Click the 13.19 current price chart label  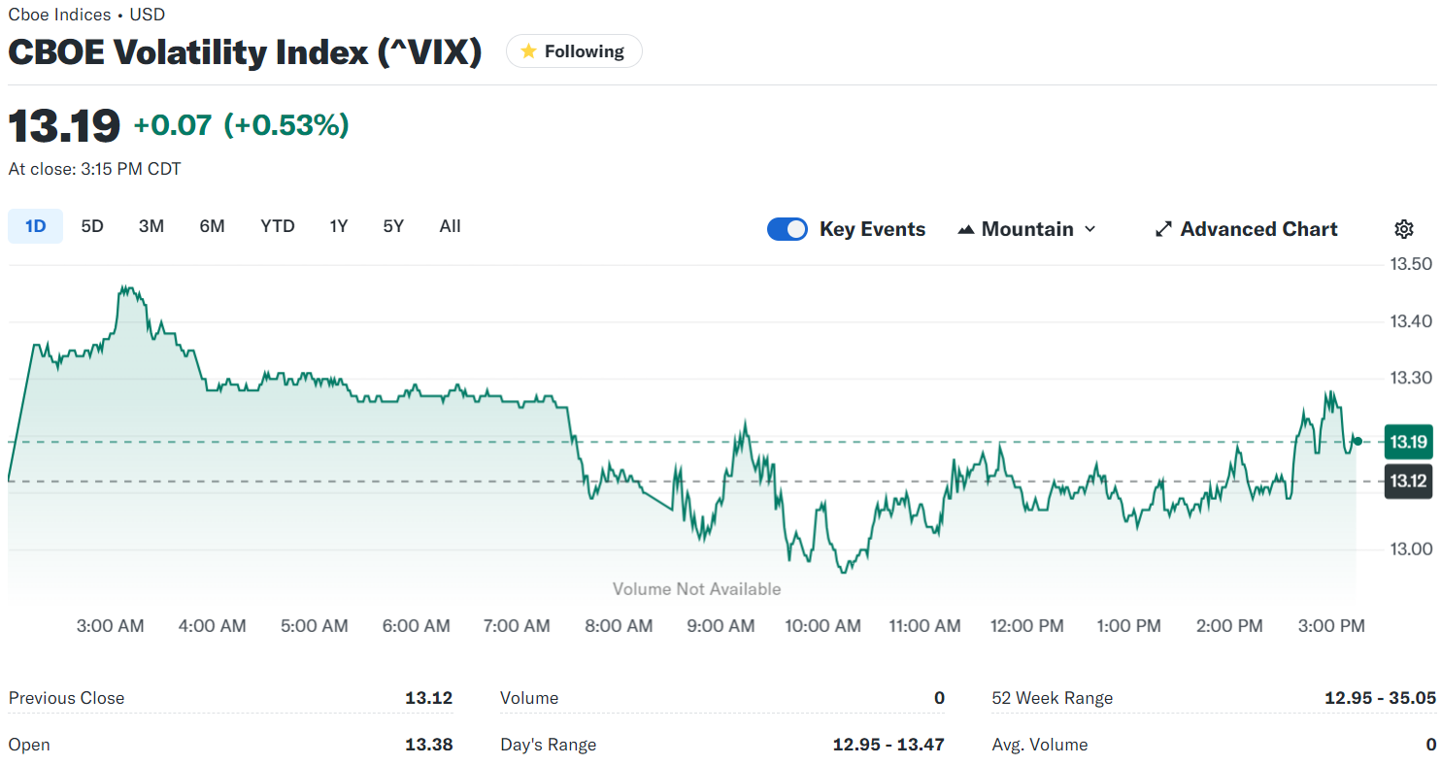coord(1408,443)
